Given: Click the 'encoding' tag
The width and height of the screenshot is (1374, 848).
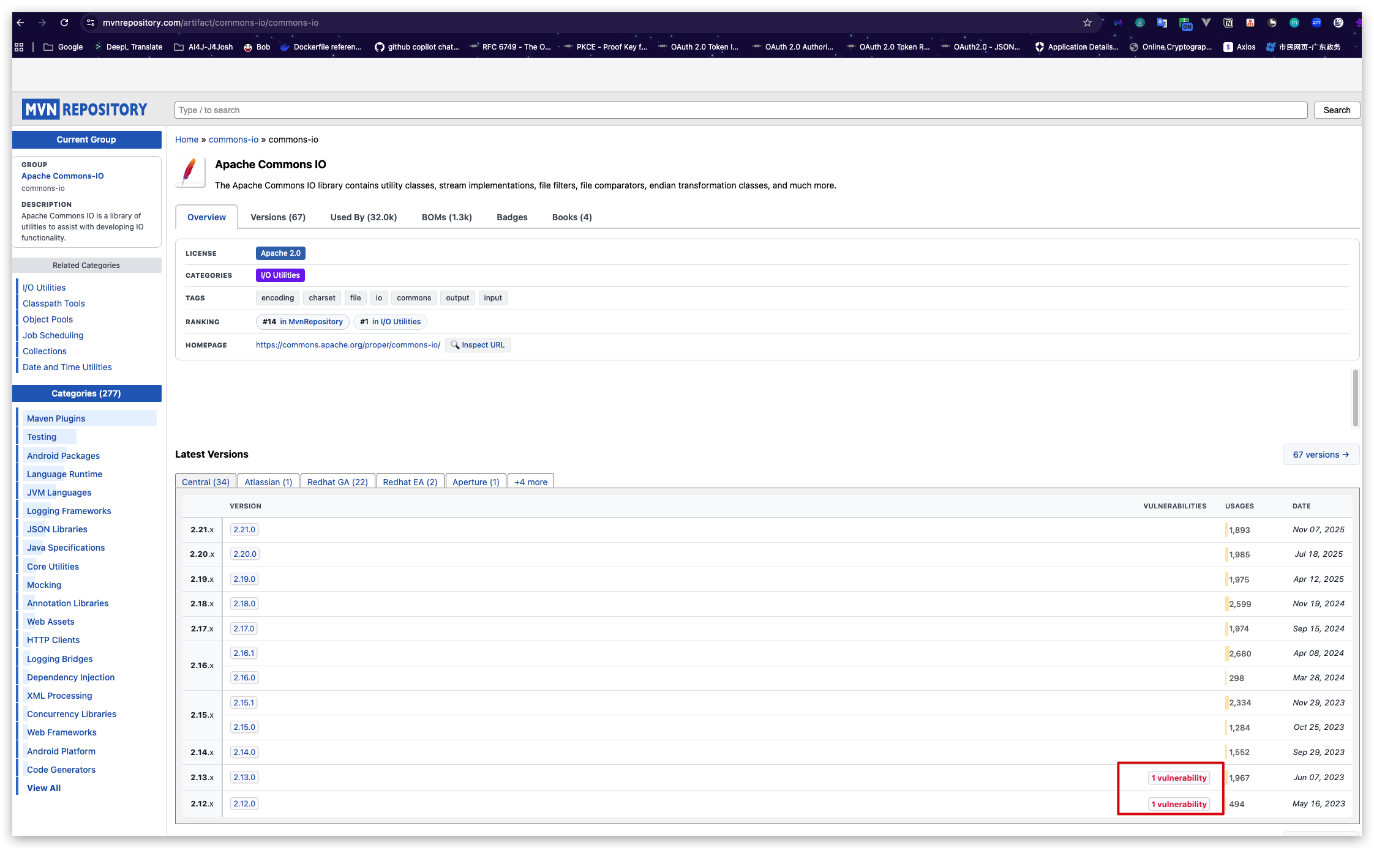Looking at the screenshot, I should [277, 298].
